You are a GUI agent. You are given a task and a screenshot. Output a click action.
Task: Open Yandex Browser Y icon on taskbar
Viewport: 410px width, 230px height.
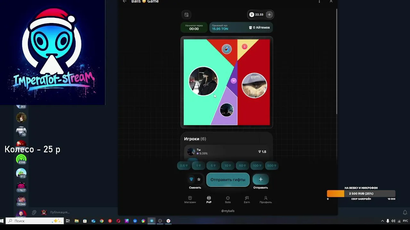pyautogui.click(x=168, y=221)
